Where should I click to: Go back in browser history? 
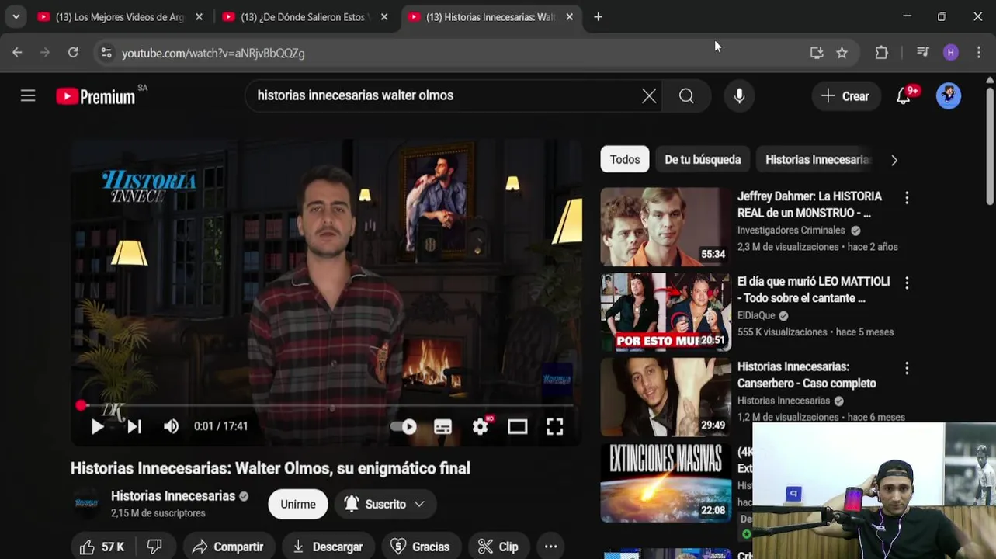(17, 53)
